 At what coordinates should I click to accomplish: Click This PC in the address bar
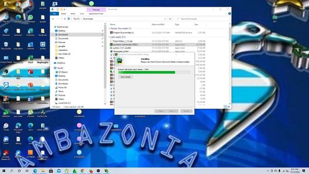pos(76,19)
